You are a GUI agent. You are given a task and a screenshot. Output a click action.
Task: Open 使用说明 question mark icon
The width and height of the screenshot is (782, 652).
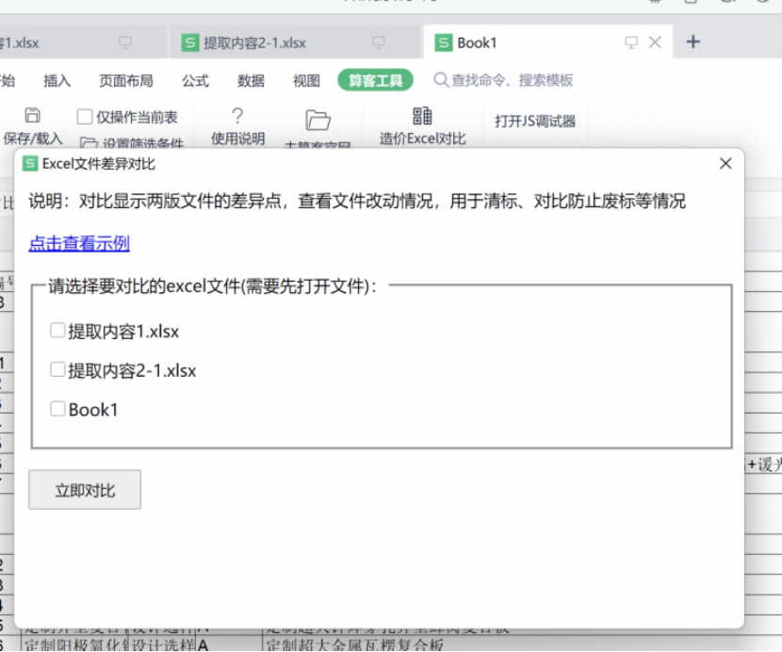[x=237, y=116]
